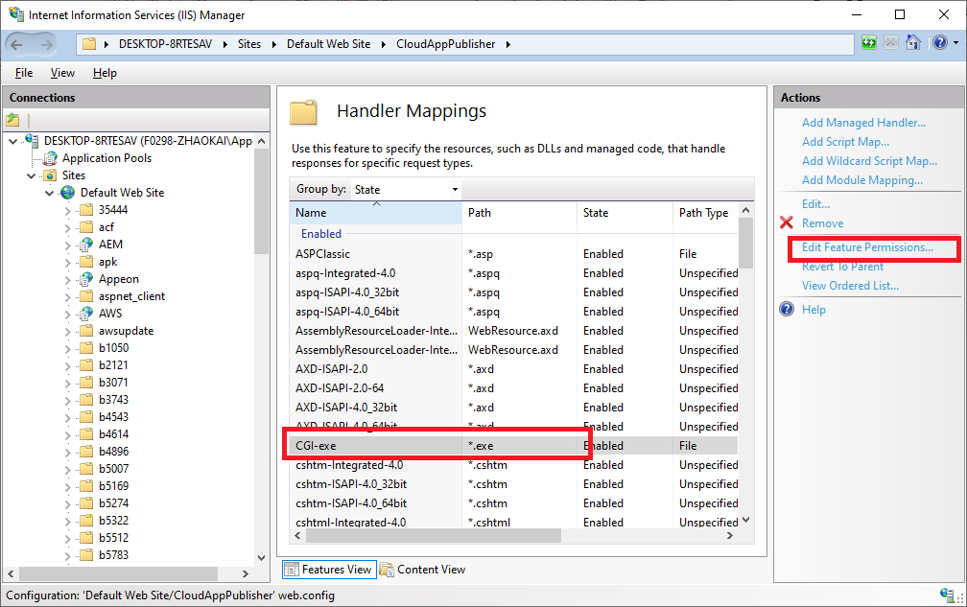
Task: Click the red Remove X icon
Action: click(788, 223)
